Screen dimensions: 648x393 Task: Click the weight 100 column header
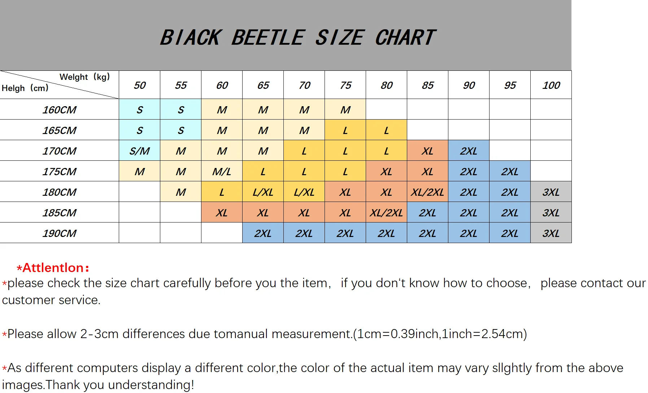(551, 85)
